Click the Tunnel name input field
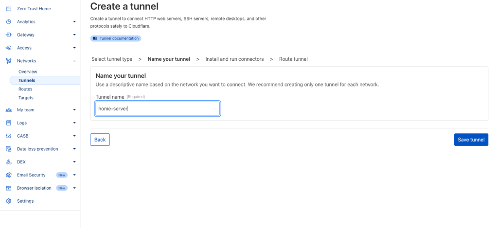The image size is (498, 228). 158,108
